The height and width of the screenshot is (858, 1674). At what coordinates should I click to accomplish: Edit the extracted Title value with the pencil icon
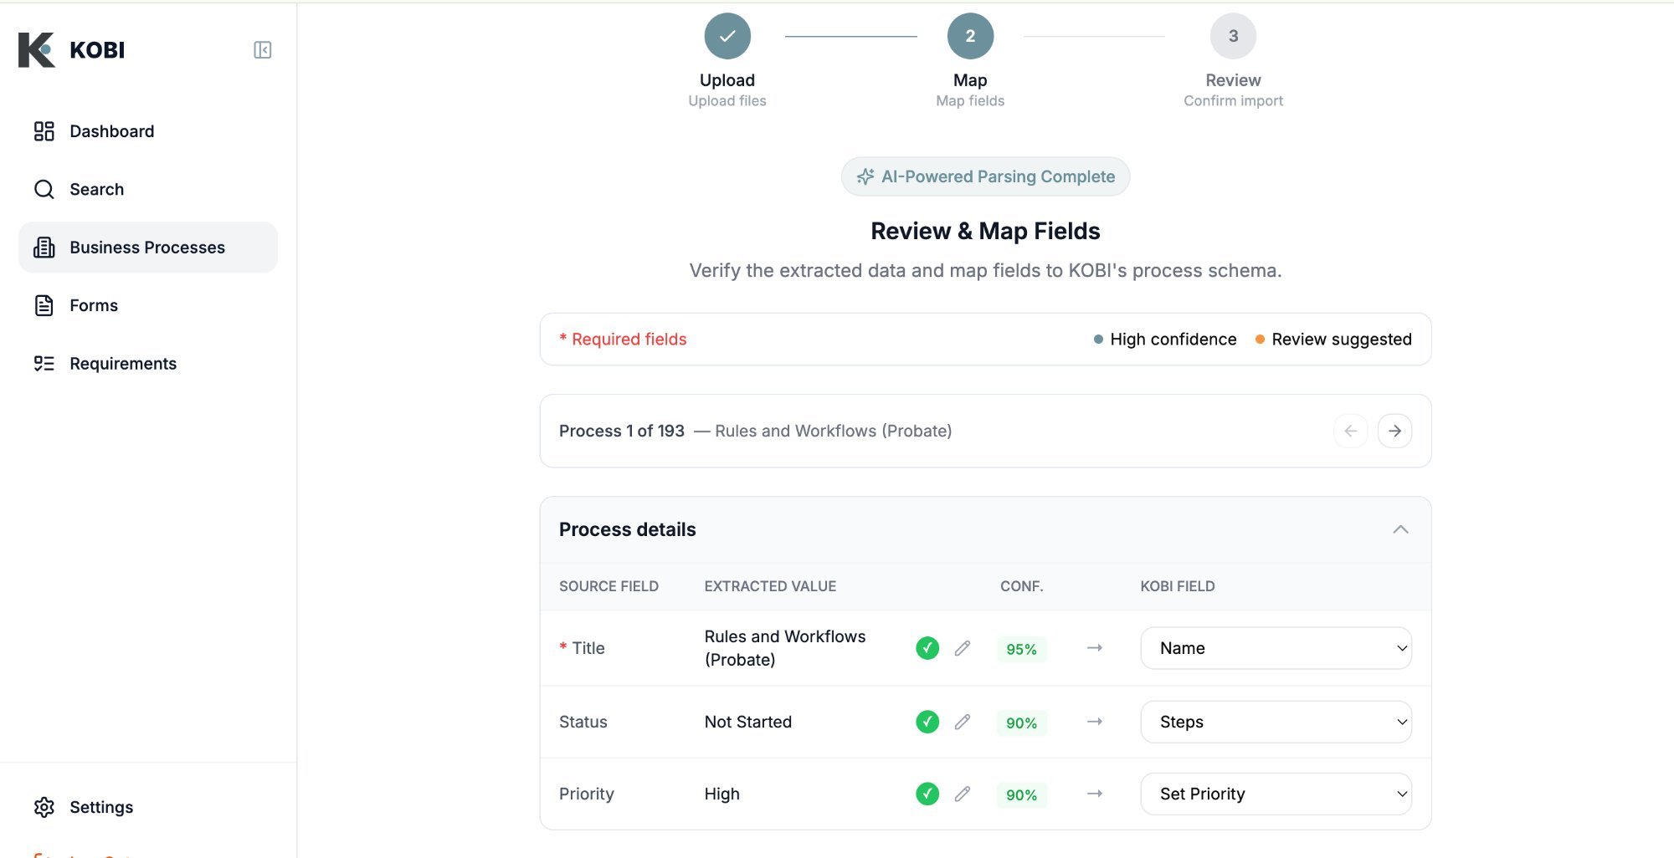[x=963, y=648]
